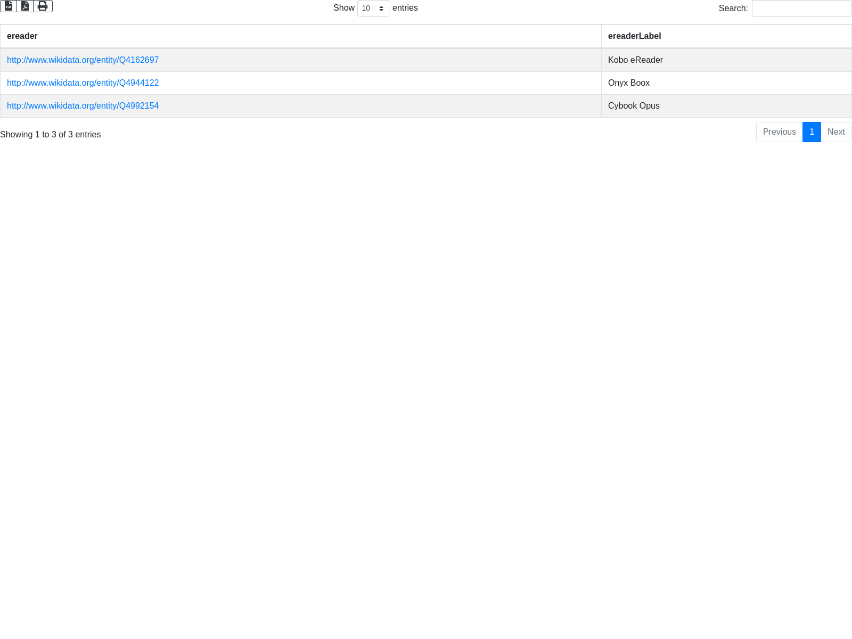The height and width of the screenshot is (639, 852).
Task: Open the Show entries count dropdown
Action: tap(373, 9)
